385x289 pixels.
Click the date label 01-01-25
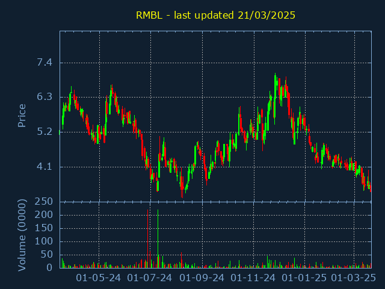click(304, 278)
